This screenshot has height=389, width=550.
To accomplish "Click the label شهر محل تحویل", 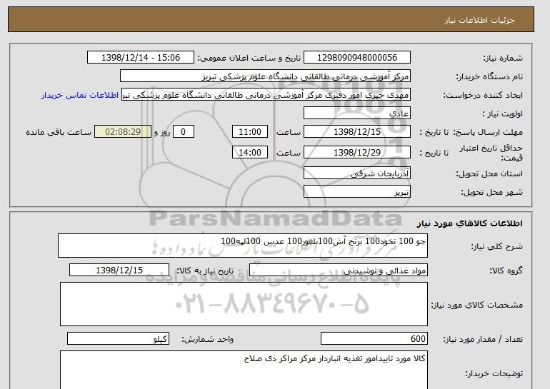I will 491,192.
